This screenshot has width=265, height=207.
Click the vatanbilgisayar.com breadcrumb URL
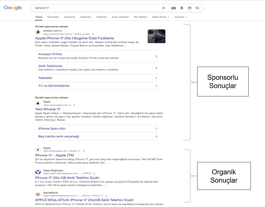[x=67, y=174]
